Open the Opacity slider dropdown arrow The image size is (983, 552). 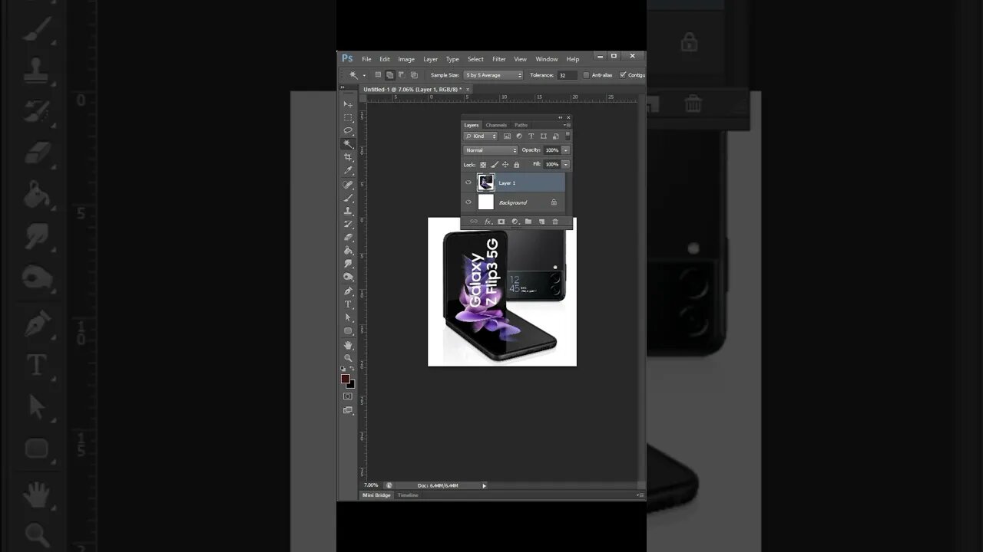click(566, 150)
